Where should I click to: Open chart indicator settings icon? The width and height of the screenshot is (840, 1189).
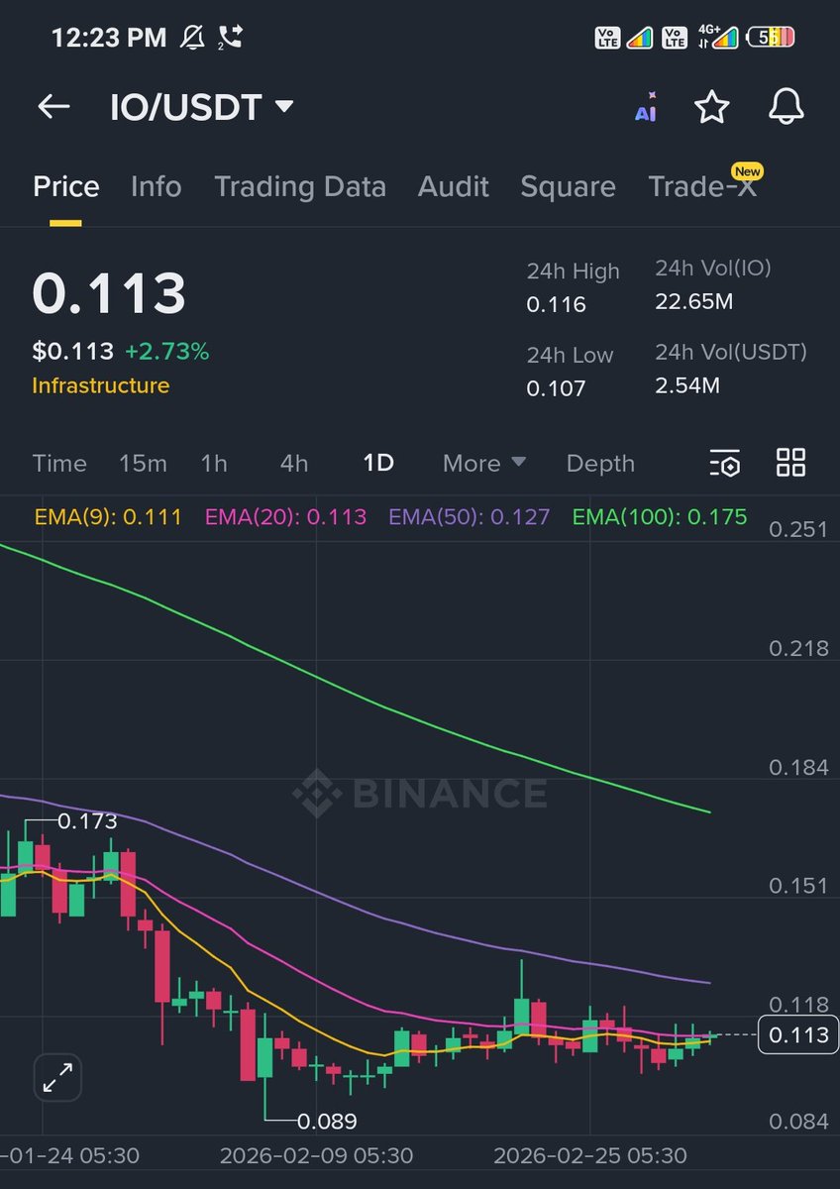(725, 463)
